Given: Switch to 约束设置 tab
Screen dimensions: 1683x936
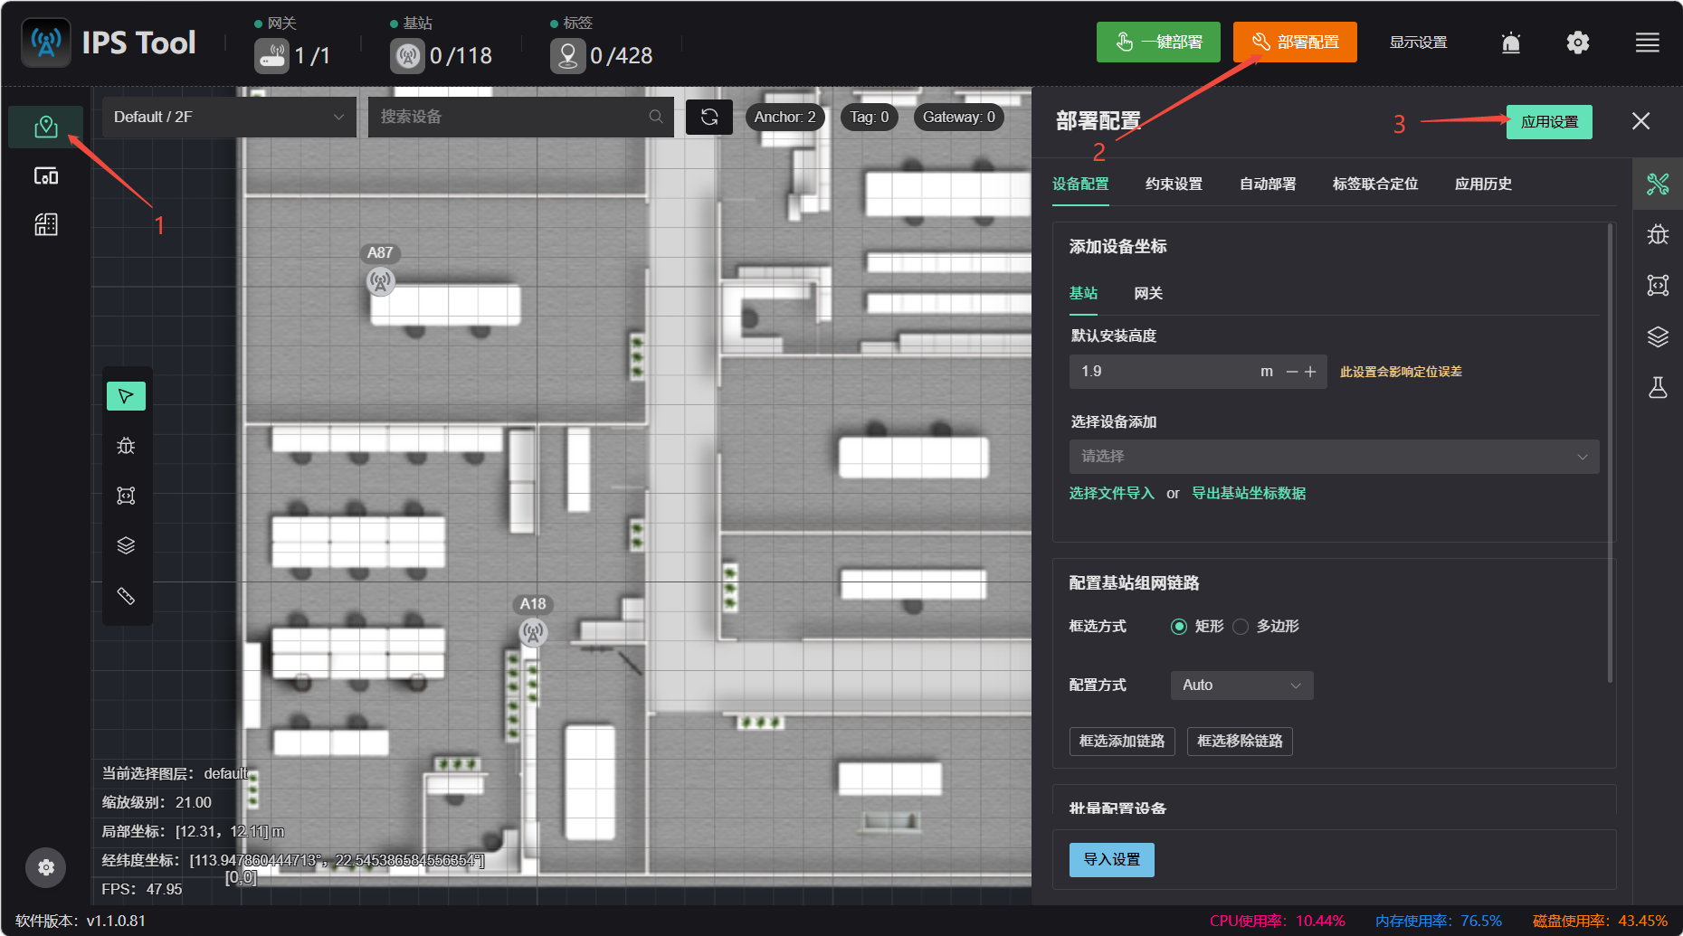Looking at the screenshot, I should (1174, 184).
